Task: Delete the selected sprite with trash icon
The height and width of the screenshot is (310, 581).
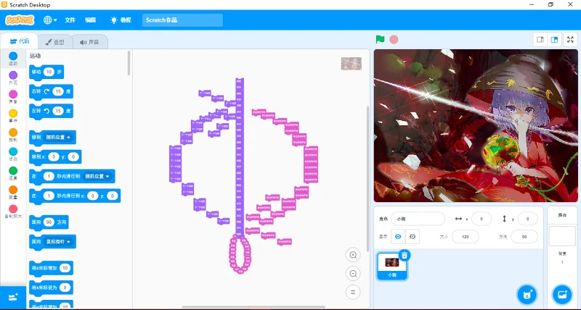Action: click(405, 255)
